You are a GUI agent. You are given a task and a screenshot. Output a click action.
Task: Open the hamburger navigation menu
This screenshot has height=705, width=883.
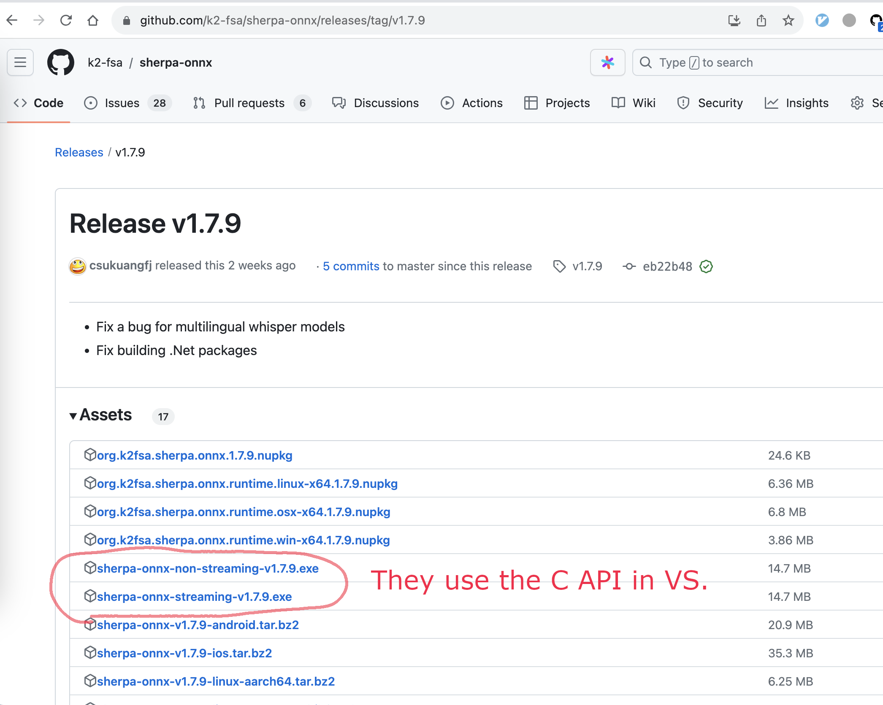(x=20, y=62)
